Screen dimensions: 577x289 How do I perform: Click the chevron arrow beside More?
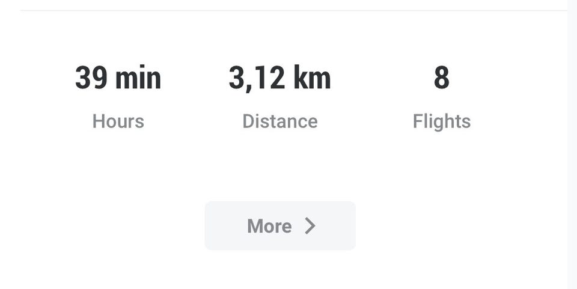pos(310,226)
